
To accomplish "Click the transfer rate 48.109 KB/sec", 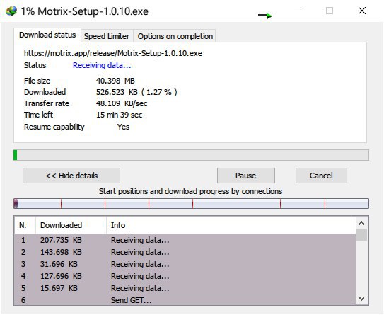I will [x=122, y=103].
